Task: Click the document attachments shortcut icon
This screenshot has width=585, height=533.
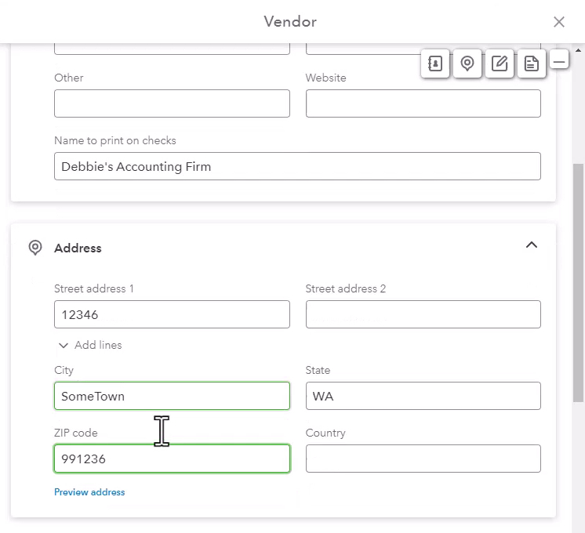Action: pos(531,63)
